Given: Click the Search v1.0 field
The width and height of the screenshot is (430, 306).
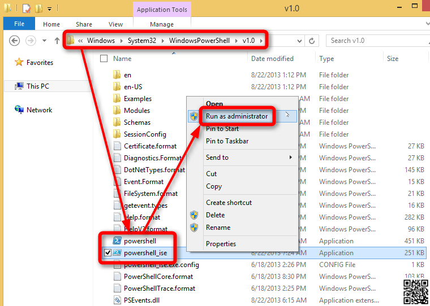Looking at the screenshot, I should (379, 41).
